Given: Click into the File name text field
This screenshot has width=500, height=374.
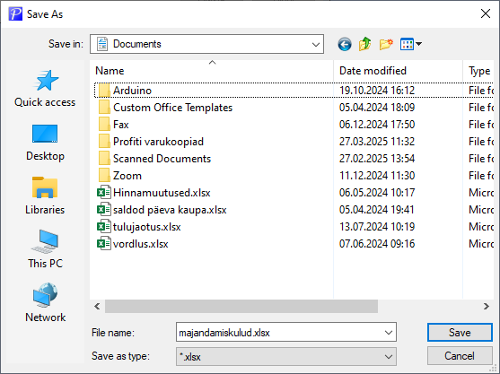Looking at the screenshot, I should pos(280,333).
